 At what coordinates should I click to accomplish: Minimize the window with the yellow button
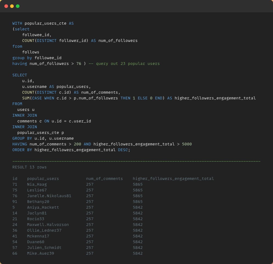coord(12,6)
